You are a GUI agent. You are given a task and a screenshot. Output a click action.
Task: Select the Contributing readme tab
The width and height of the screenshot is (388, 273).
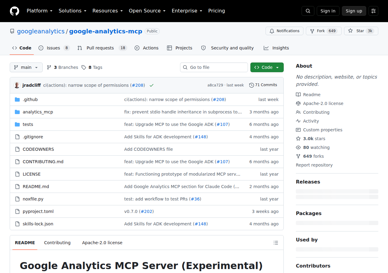coord(57,243)
